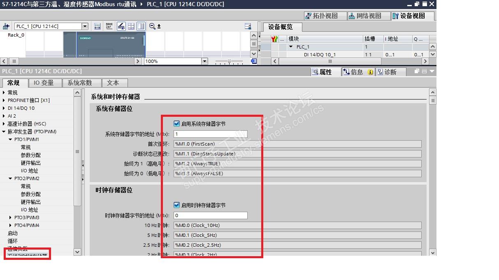This screenshot has height=280, width=499.
Task: Click the show address labels toolbar icon
Action: coord(97,26)
